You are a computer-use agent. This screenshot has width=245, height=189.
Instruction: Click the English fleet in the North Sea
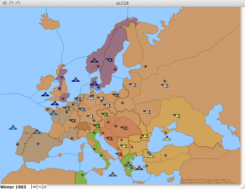[76, 80]
